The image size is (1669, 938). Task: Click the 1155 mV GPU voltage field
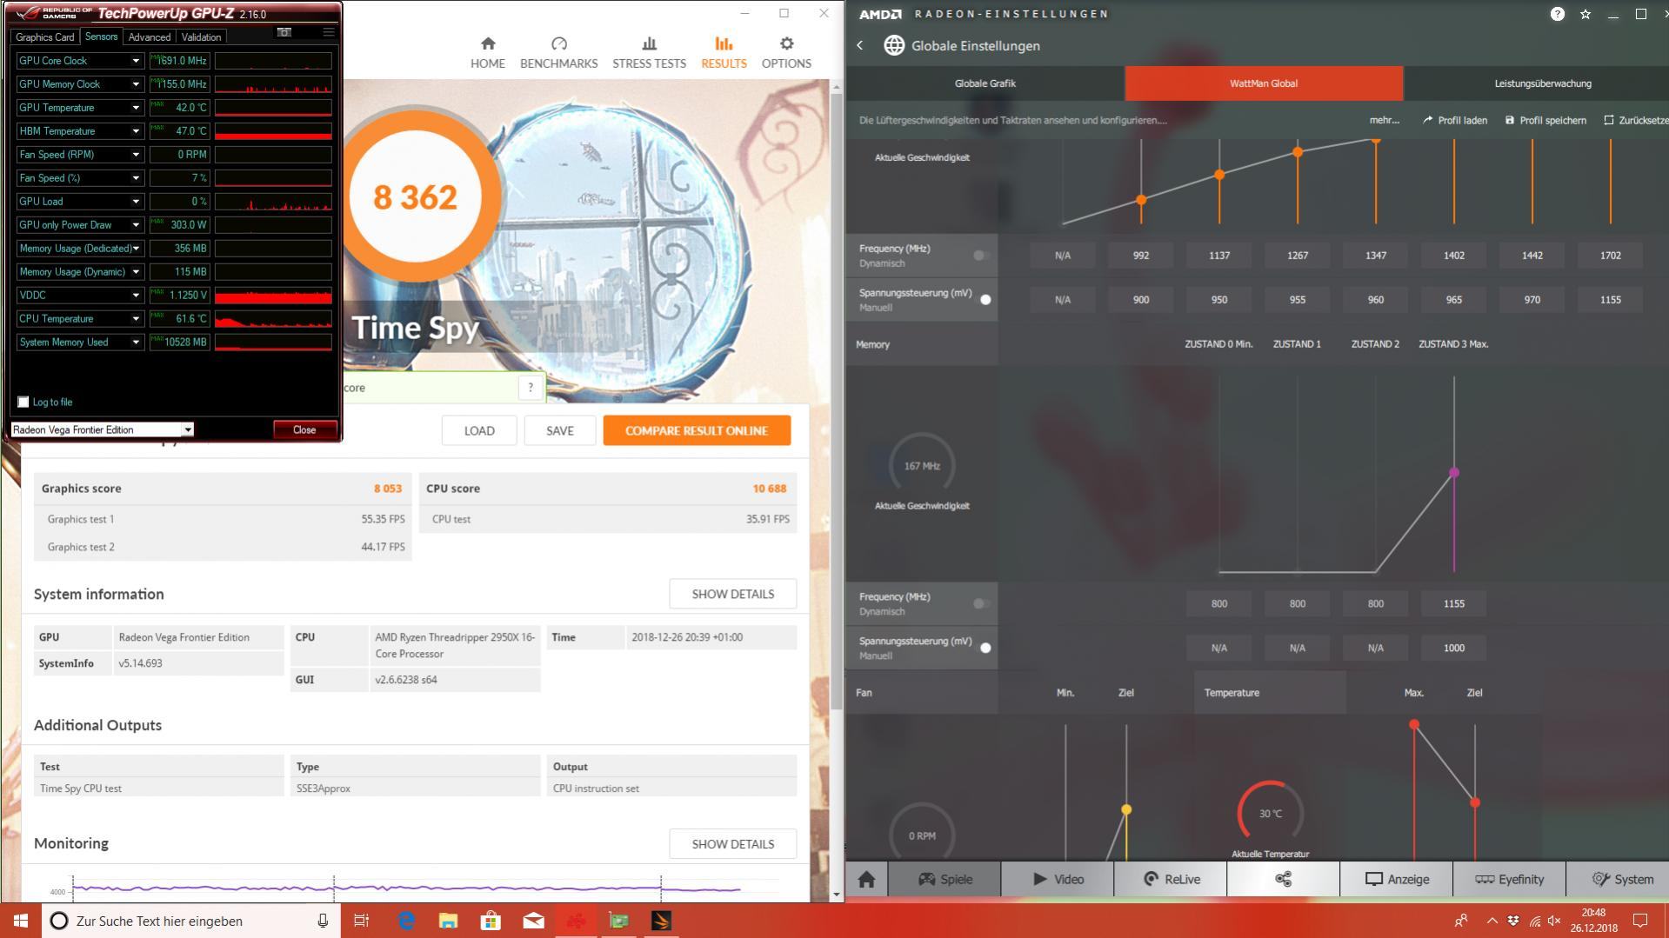point(1610,300)
